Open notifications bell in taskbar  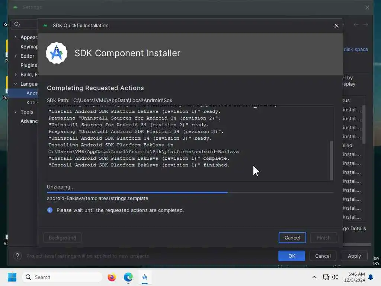371,277
